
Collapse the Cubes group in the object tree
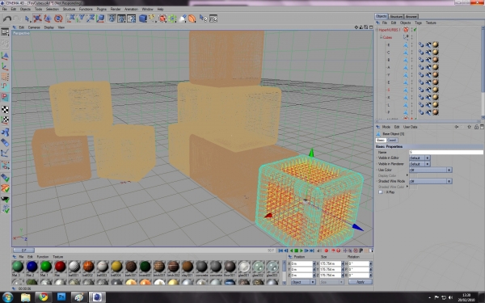(381, 37)
